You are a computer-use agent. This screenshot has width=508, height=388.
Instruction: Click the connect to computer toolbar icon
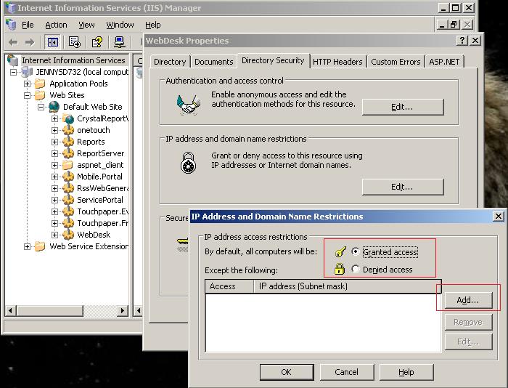coord(120,43)
